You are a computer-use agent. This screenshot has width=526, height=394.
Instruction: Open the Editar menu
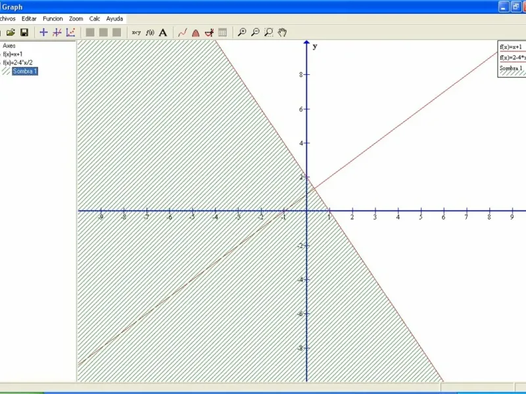tap(29, 19)
